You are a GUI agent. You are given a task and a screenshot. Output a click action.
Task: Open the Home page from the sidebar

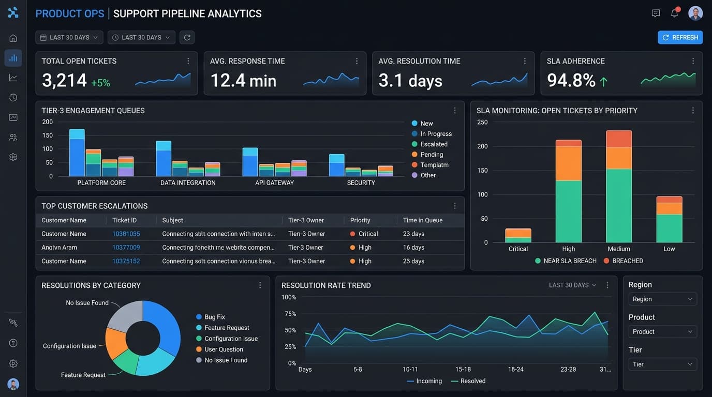pos(13,38)
